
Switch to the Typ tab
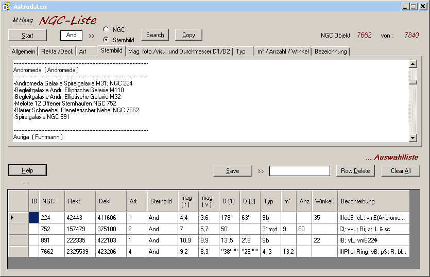tap(244, 51)
